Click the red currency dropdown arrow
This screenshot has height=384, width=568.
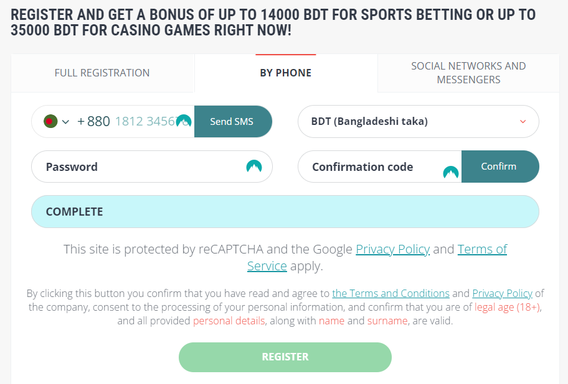[x=523, y=122]
